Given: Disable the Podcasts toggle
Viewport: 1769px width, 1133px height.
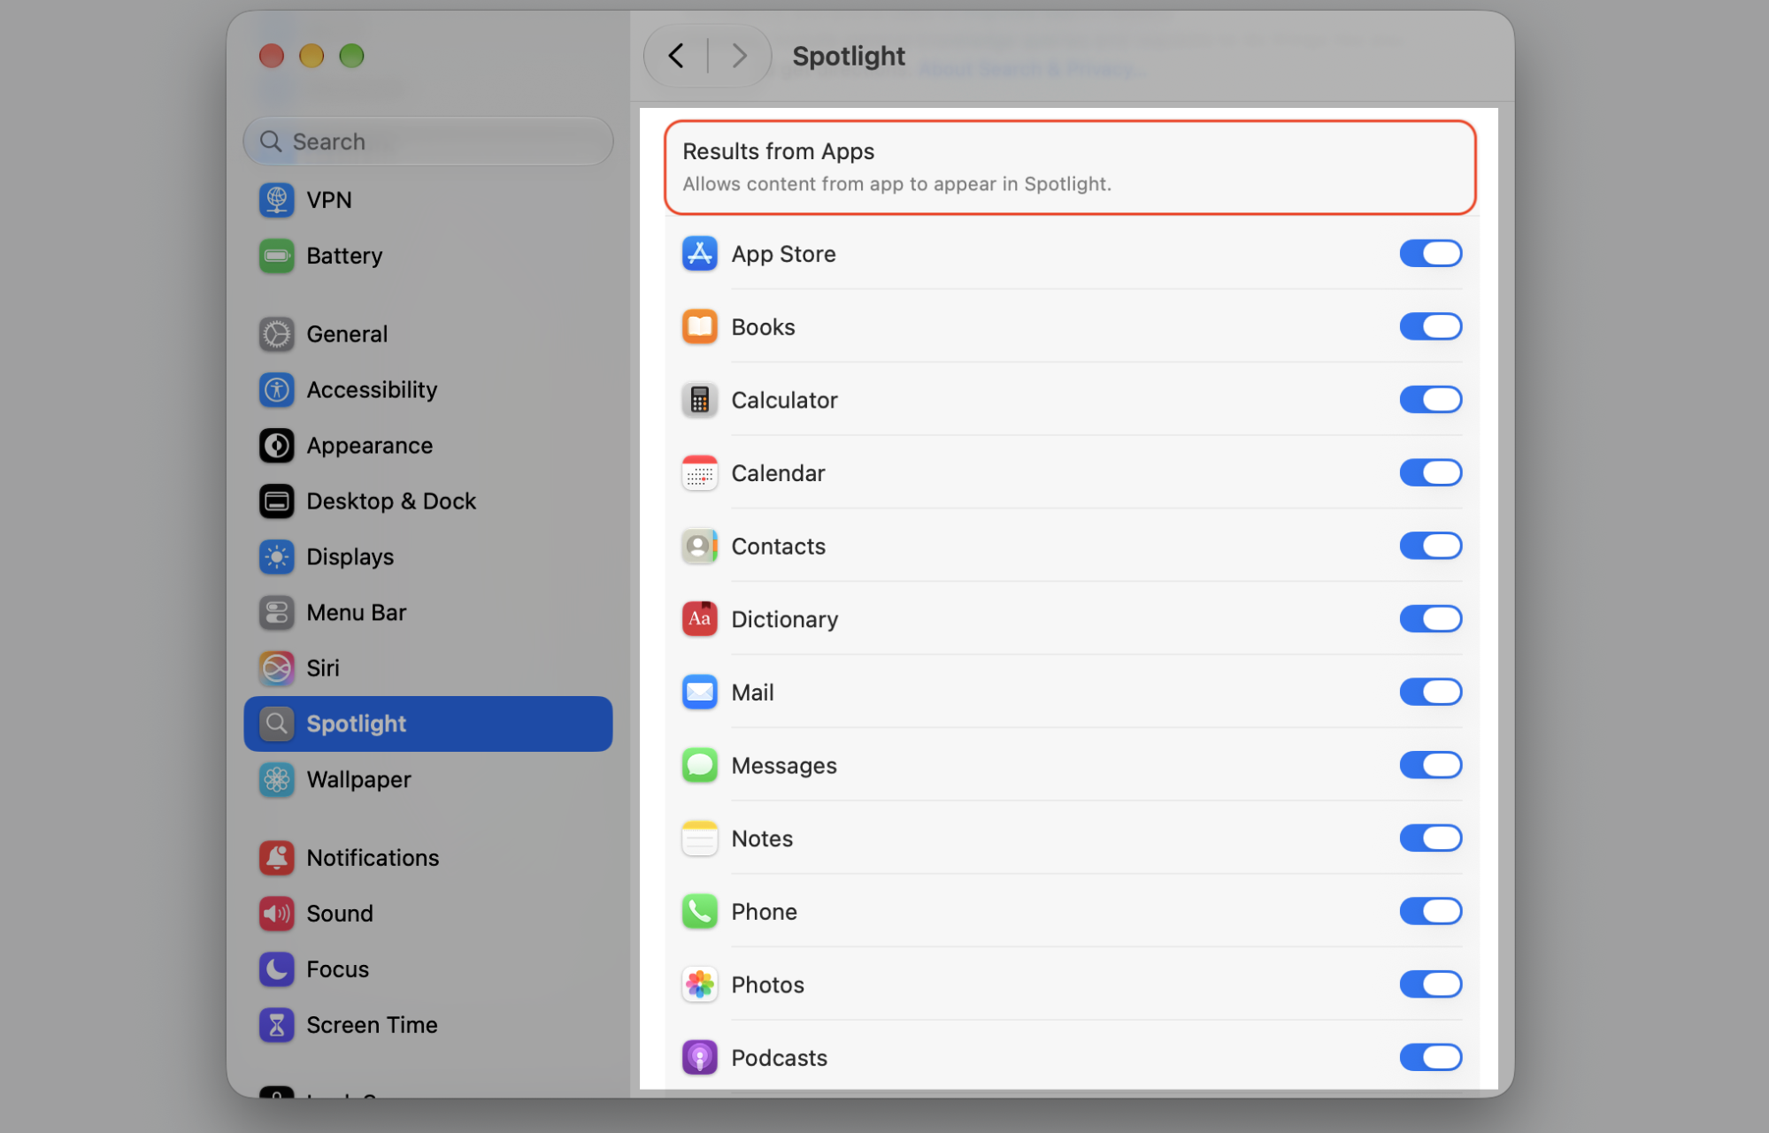Looking at the screenshot, I should [1430, 1057].
